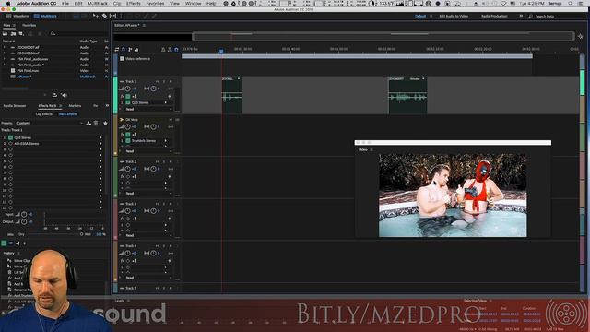This screenshot has width=590, height=332.
Task: Click Sends icon in editor toolbar
Action: 130,49
